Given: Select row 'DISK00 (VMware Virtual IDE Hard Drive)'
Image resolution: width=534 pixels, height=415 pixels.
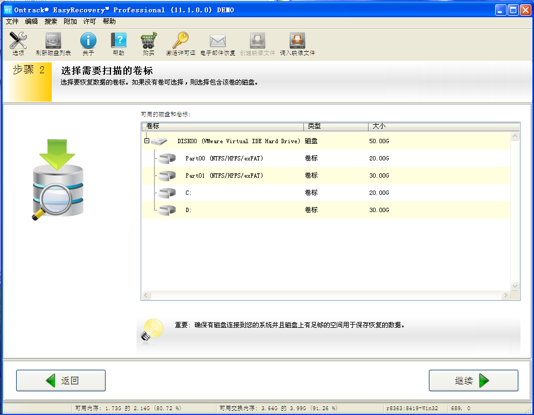Looking at the screenshot, I should coord(326,141).
